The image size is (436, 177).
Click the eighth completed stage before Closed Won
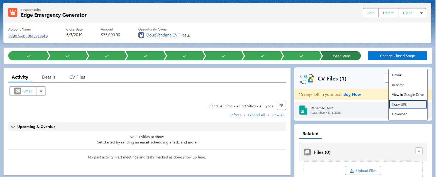pos(301,56)
